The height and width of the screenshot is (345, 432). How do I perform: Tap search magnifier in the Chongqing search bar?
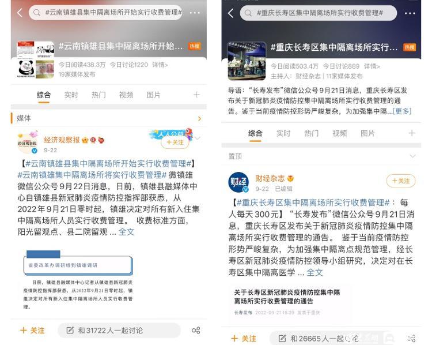tap(248, 13)
